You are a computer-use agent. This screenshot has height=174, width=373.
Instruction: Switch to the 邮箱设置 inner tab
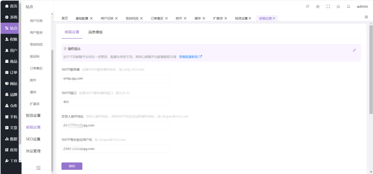pyautogui.click(x=72, y=32)
